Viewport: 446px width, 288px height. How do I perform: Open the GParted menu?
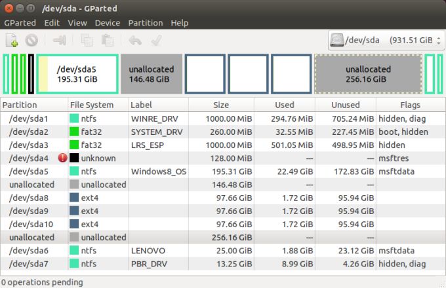click(x=20, y=23)
